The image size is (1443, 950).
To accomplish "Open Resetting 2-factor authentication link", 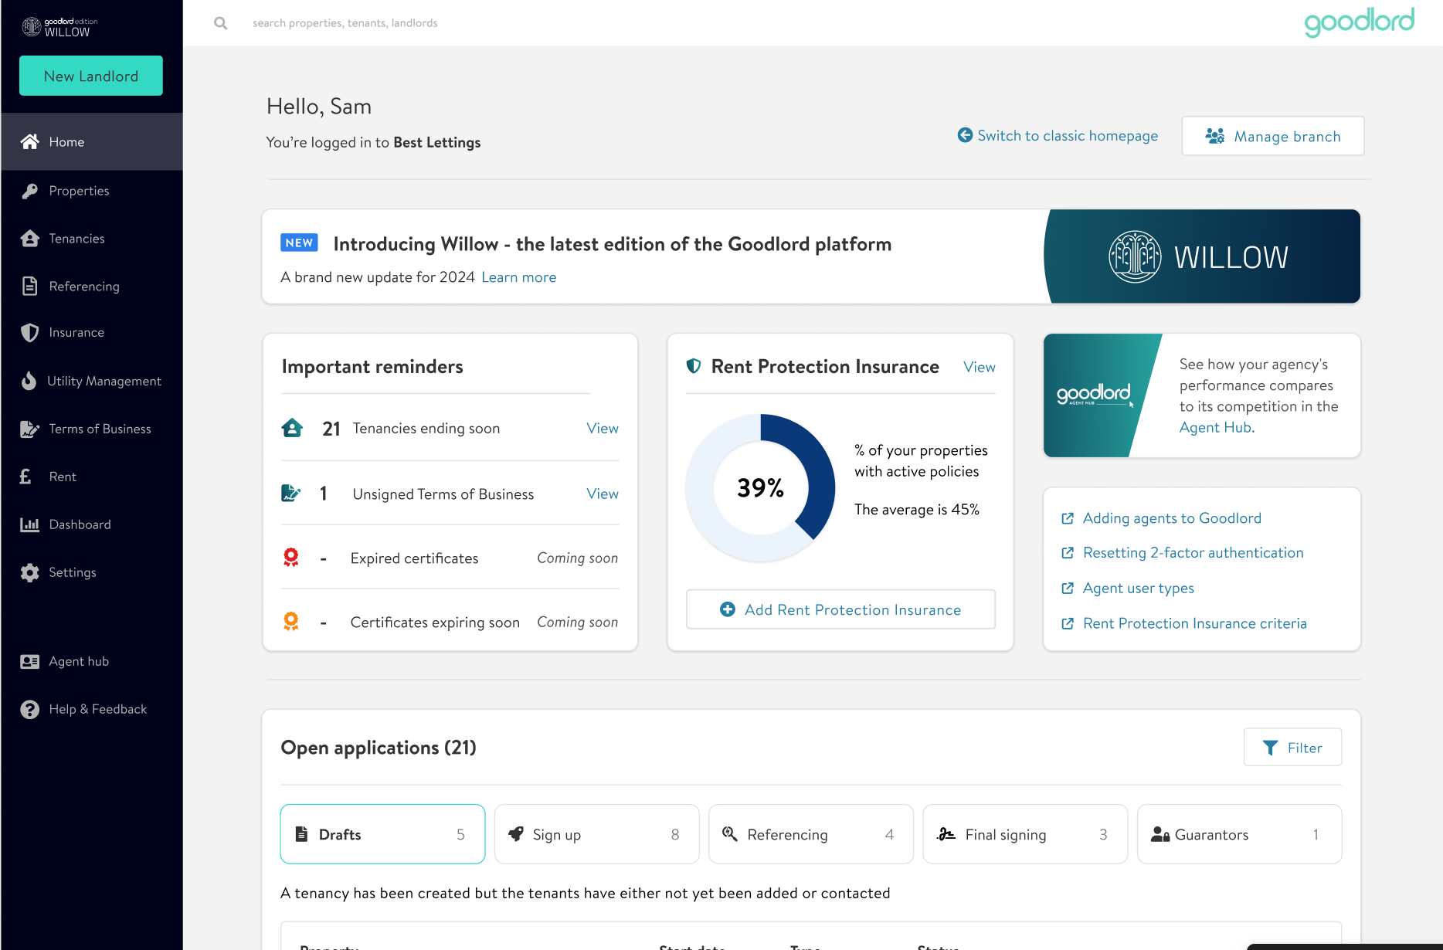I will tap(1193, 553).
